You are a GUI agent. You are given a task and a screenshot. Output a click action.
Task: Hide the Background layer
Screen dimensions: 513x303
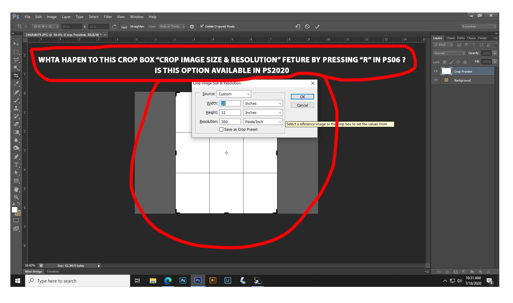coord(436,80)
